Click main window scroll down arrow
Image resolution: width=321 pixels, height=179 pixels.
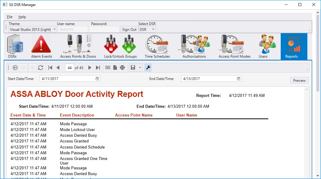click(318, 176)
